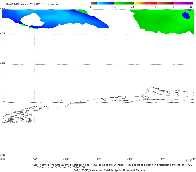Click the longitude label "-130"

click(130, 159)
